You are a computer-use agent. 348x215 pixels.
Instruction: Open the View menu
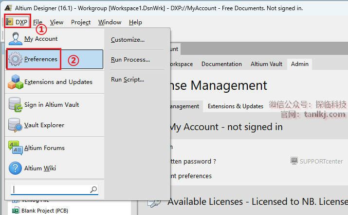56,22
